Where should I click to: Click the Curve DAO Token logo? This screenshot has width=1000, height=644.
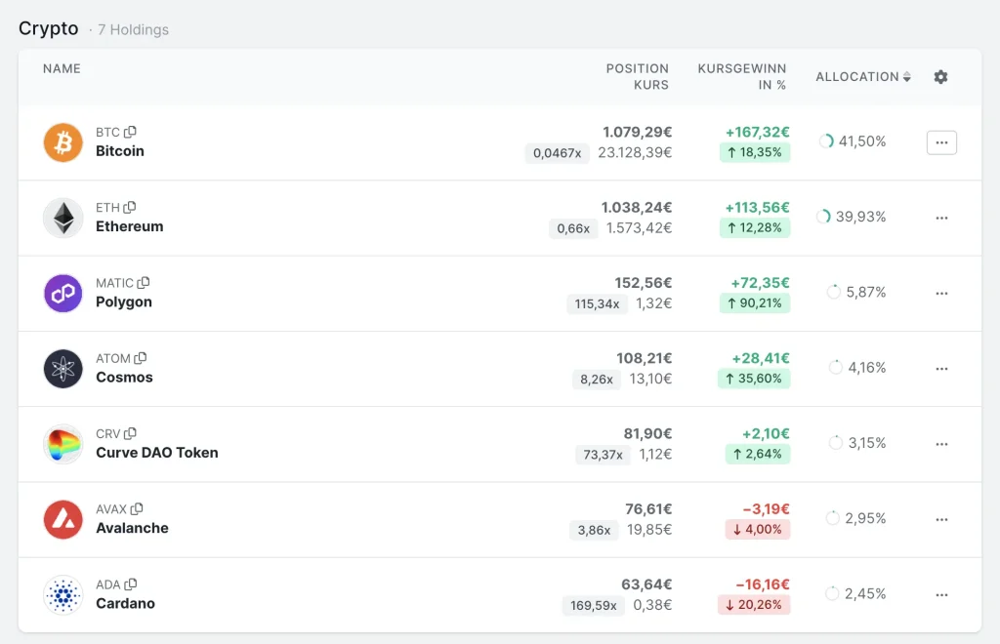click(x=63, y=444)
